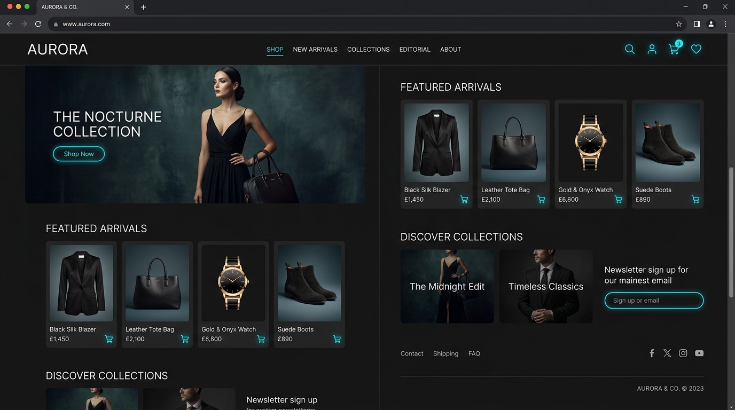Image resolution: width=735 pixels, height=410 pixels.
Task: Open a new browser tab with plus
Action: (143, 7)
